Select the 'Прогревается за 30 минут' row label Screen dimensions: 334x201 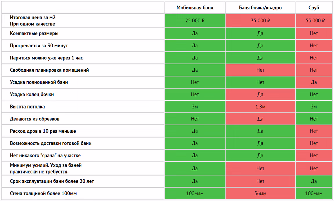[39, 46]
